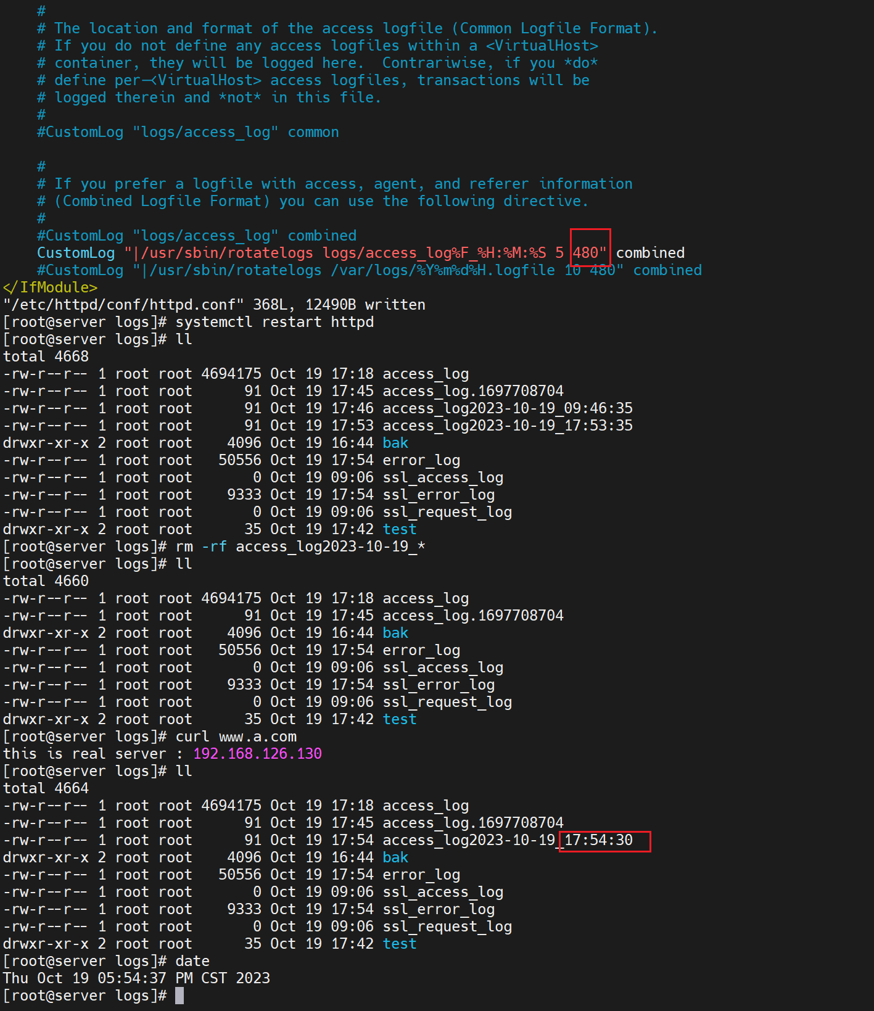Click the red-boxed 17:54:30 filename timestamp
Image resolution: width=874 pixels, height=1011 pixels.
coord(598,840)
